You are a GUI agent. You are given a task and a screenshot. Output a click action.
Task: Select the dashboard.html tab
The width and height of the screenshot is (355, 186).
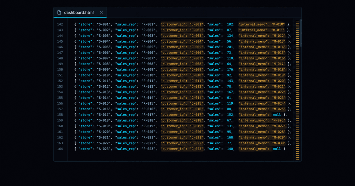80,12
